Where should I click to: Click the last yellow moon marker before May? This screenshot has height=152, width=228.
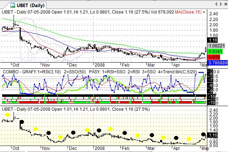pyautogui.click(x=189, y=139)
